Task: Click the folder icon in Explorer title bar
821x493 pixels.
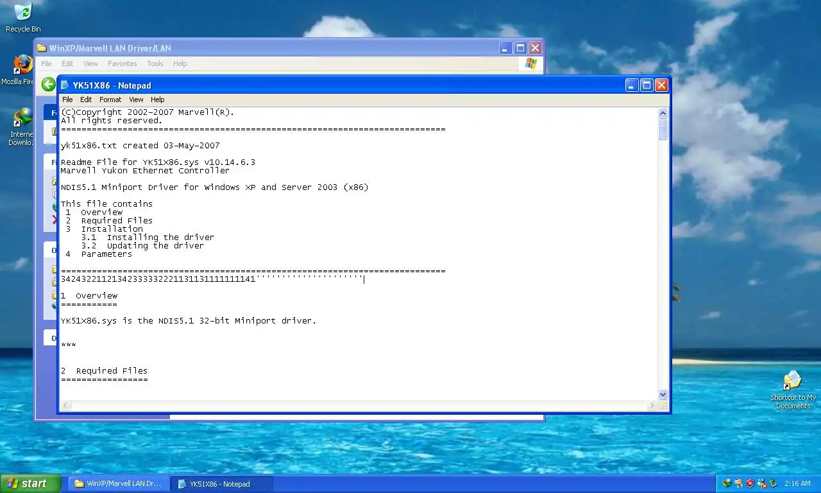Action: tap(42, 48)
